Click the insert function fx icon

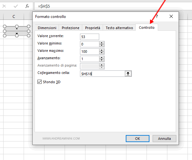tap(27, 6)
